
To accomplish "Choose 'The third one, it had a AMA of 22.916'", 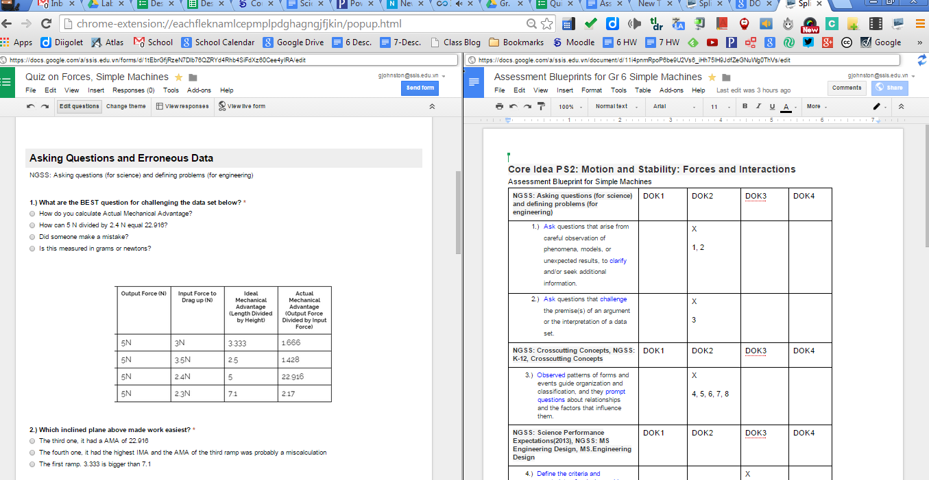I will point(32,441).
